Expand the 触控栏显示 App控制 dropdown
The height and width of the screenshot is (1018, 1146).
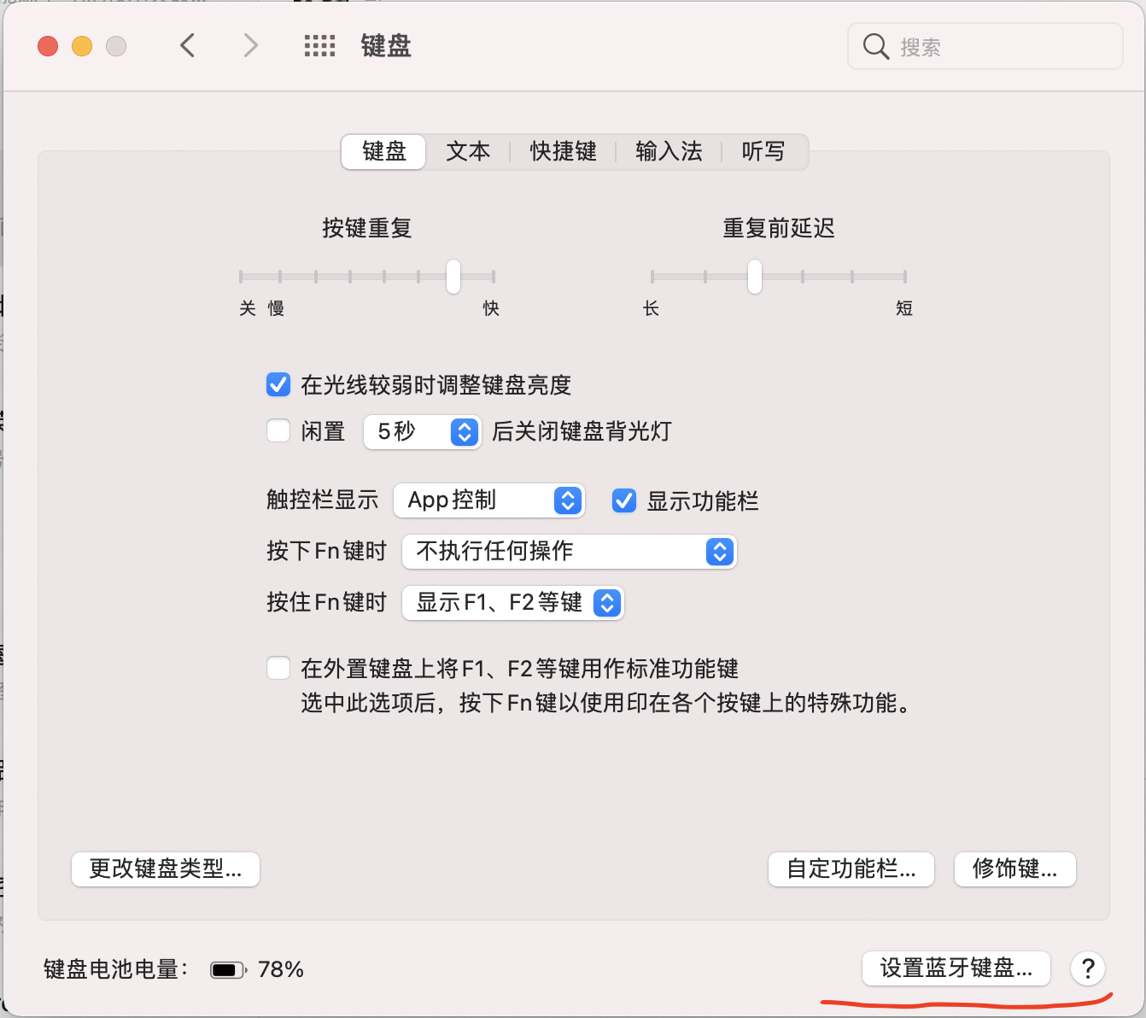(488, 500)
